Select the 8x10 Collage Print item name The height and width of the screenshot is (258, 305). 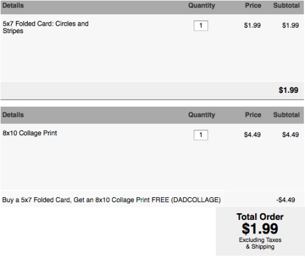tap(30, 133)
